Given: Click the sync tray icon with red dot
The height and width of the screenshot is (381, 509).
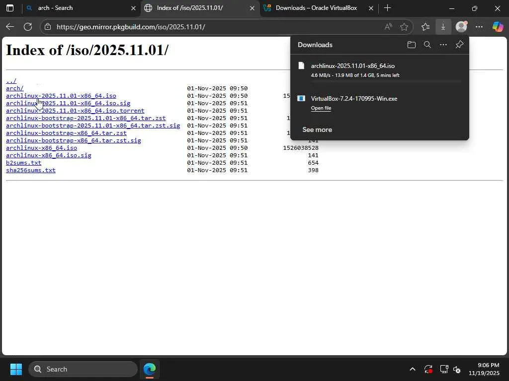Looking at the screenshot, I should (x=428, y=369).
